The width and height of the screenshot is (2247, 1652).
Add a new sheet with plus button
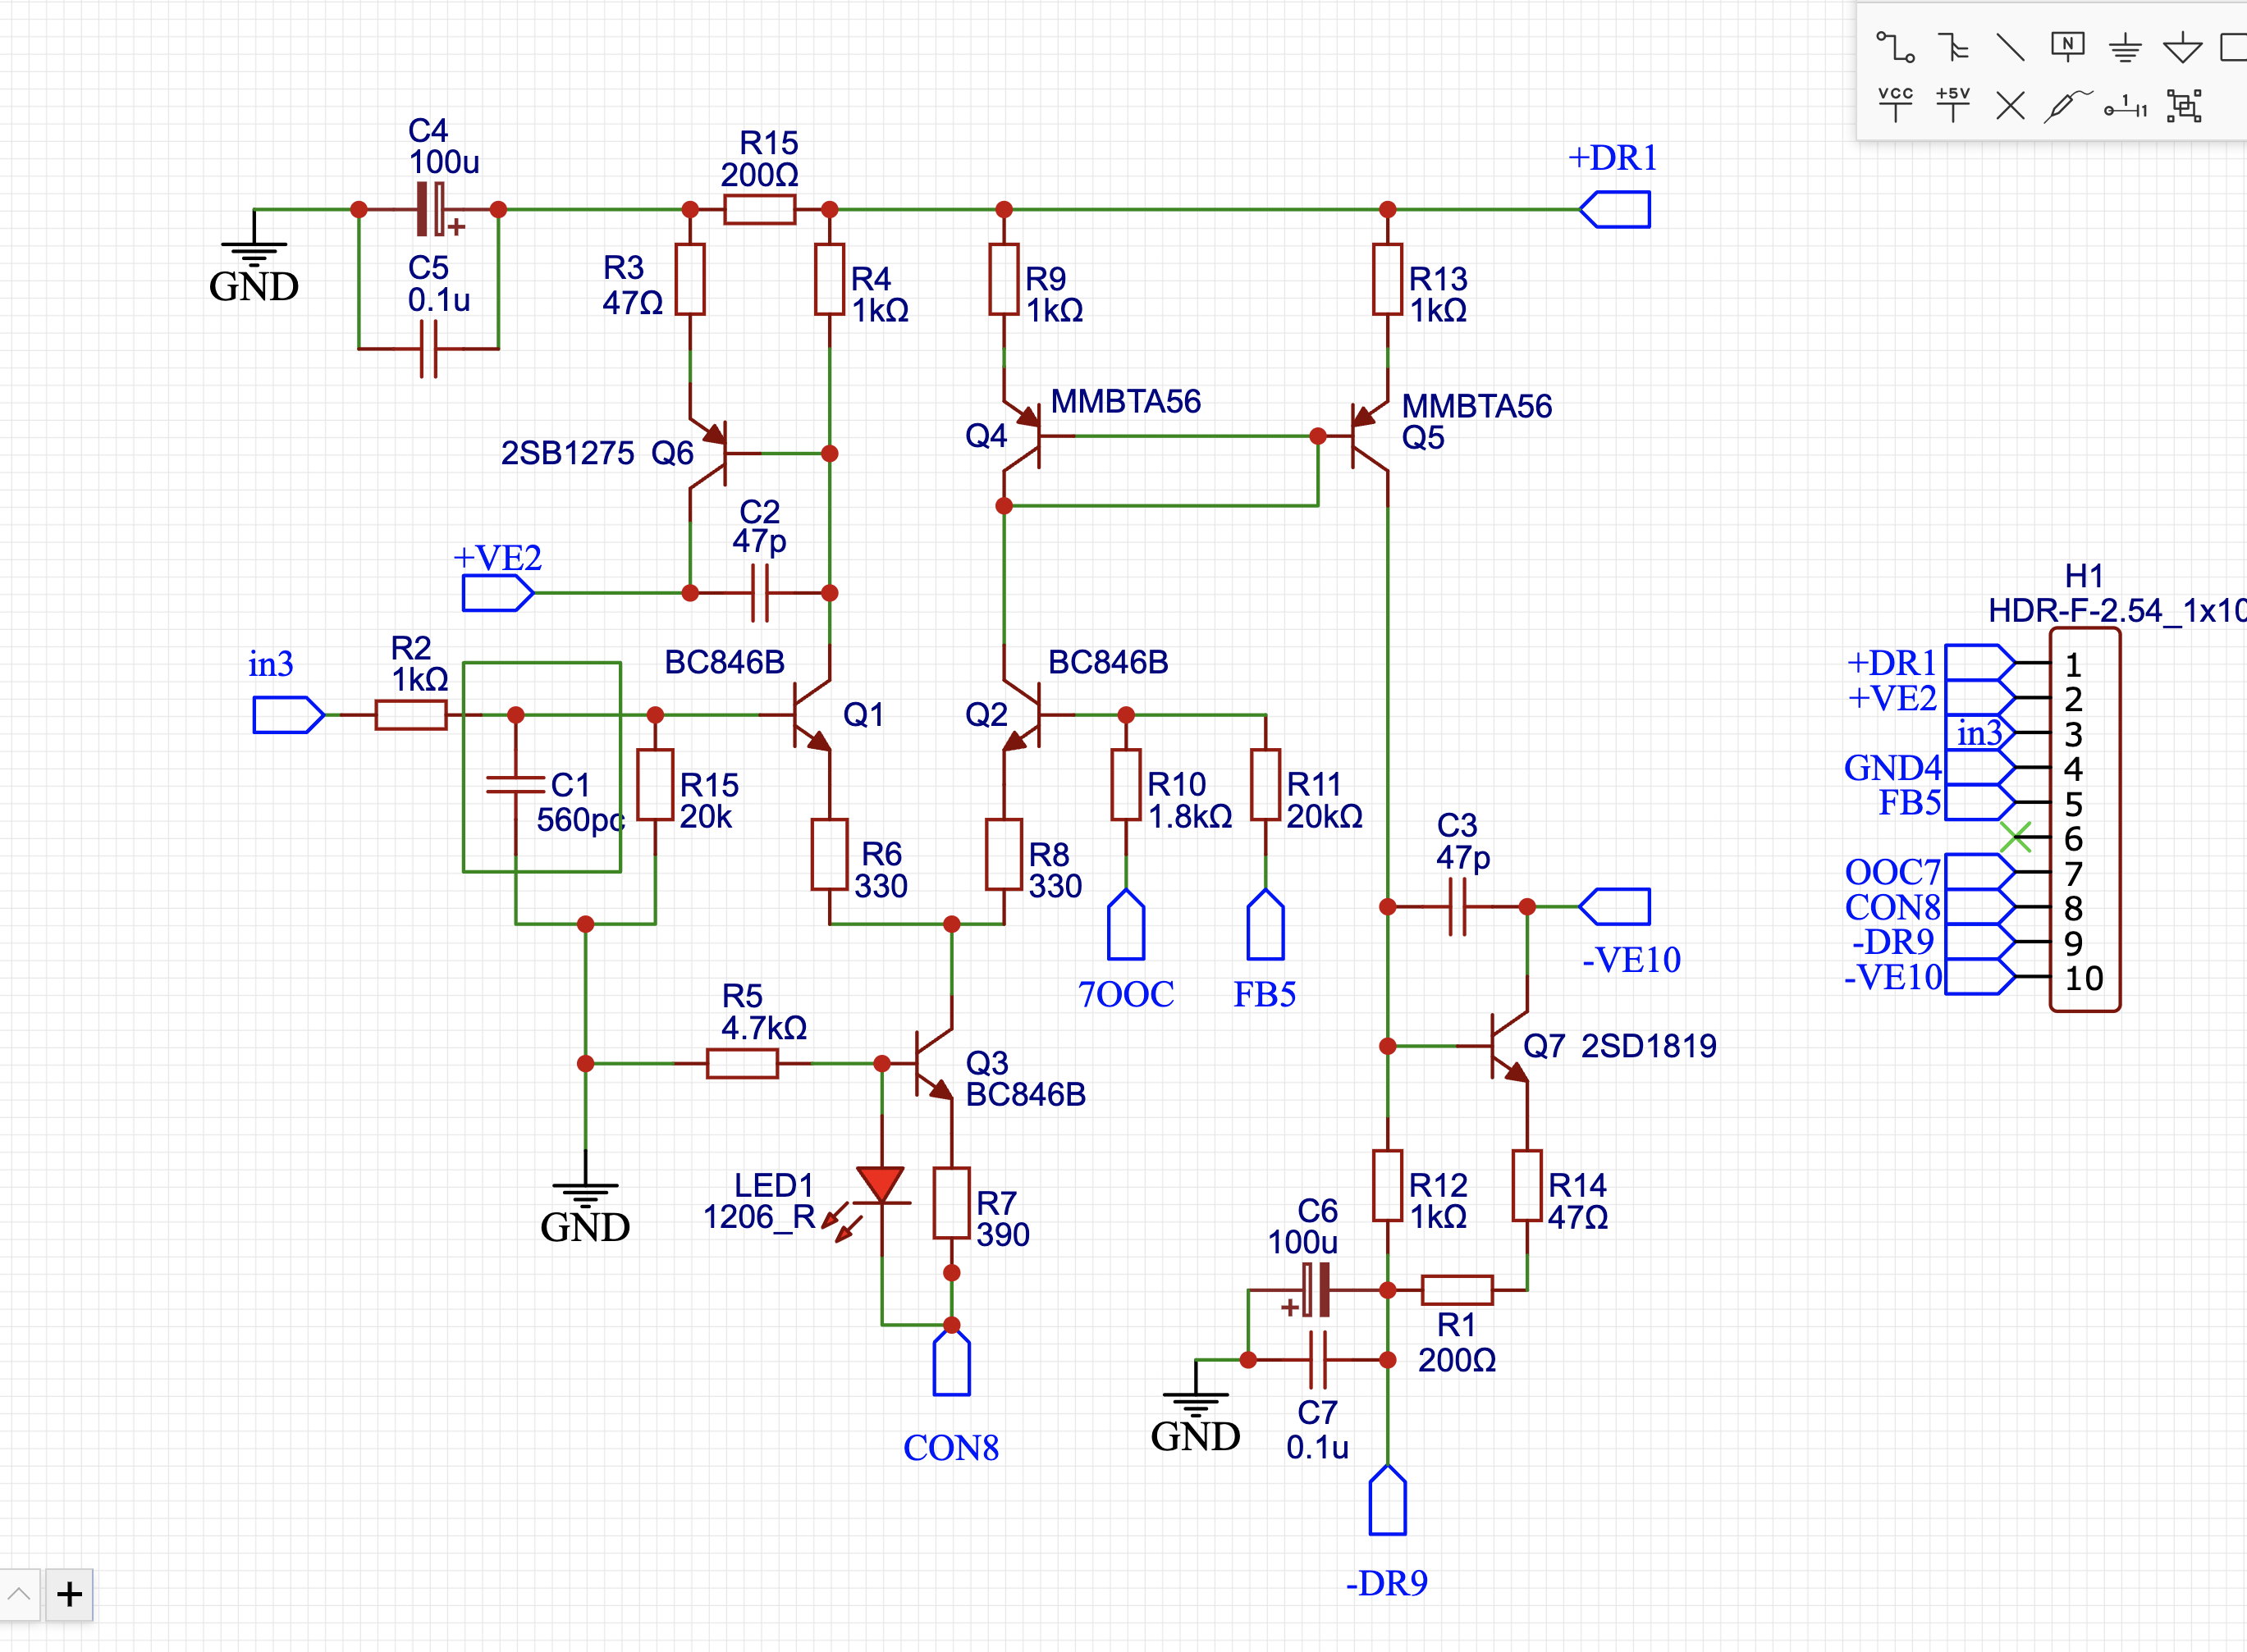69,1594
